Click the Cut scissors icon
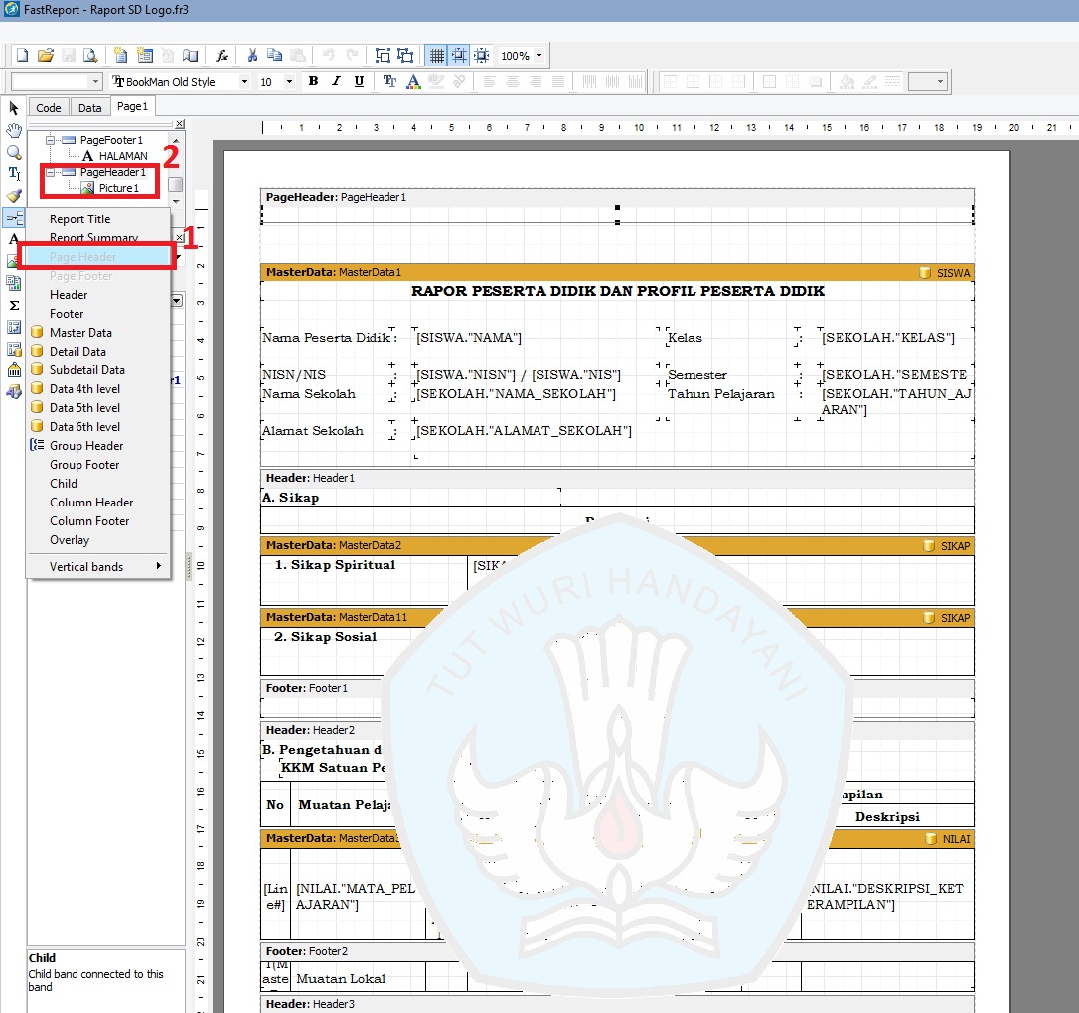The height and width of the screenshot is (1013, 1079). 252,56
